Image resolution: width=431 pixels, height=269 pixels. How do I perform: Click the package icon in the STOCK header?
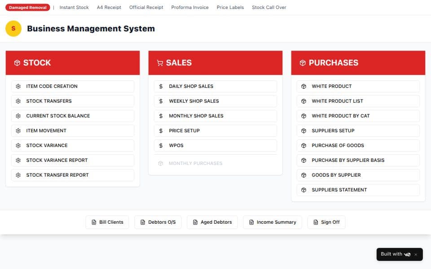[18, 63]
